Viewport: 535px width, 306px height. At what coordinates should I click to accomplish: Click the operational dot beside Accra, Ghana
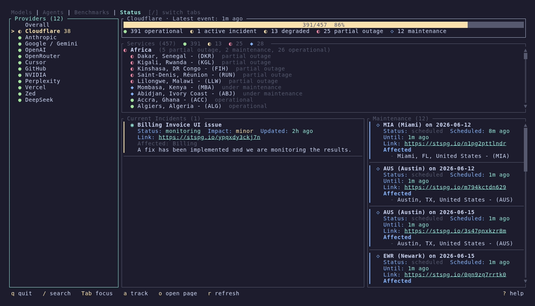pyautogui.click(x=132, y=100)
